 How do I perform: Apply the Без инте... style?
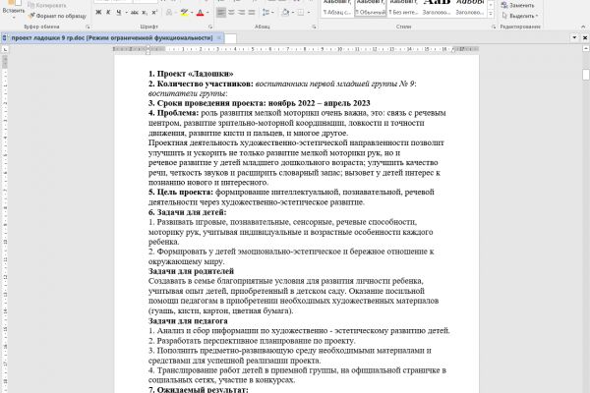pos(403,9)
